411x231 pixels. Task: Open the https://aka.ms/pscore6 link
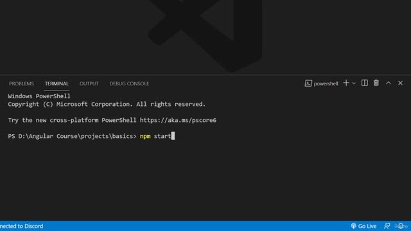(x=178, y=120)
